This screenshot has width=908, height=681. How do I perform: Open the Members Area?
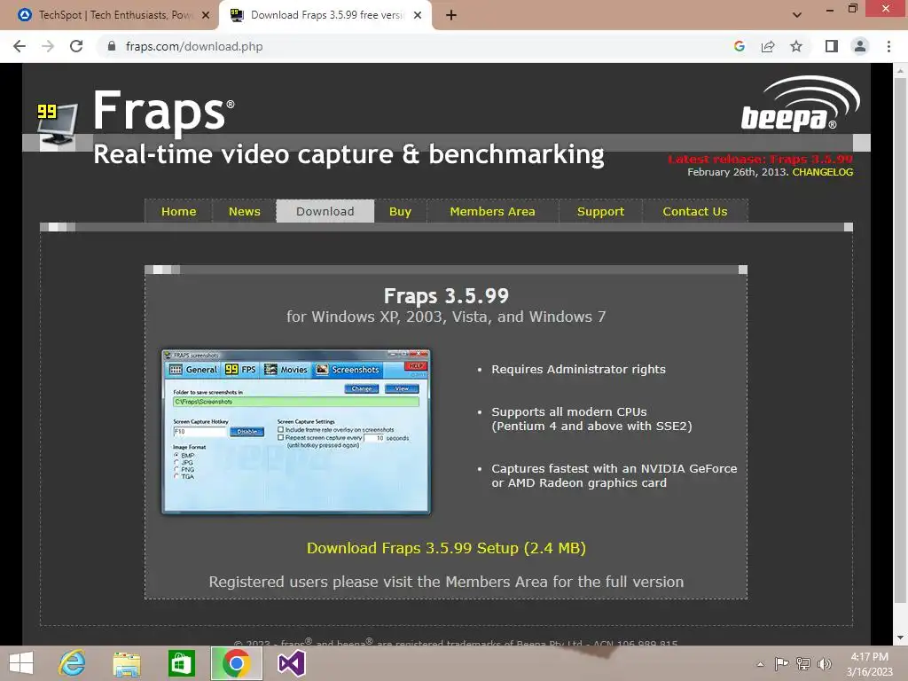click(493, 211)
